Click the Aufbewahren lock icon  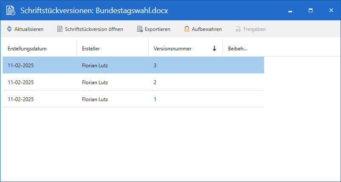coord(186,29)
